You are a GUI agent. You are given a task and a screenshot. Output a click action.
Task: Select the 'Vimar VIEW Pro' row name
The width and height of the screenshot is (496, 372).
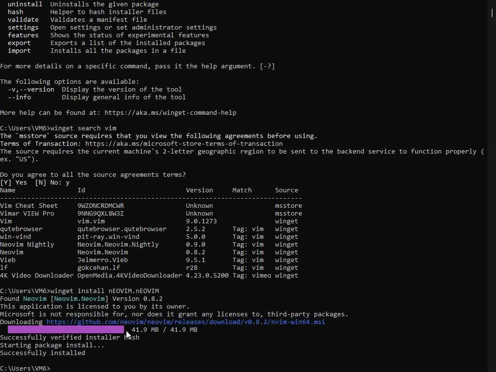27,213
